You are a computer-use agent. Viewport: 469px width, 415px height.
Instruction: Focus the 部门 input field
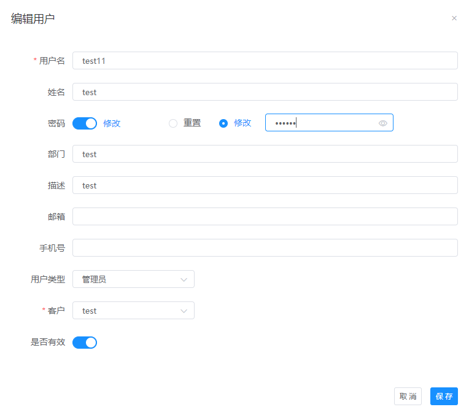[265, 154]
